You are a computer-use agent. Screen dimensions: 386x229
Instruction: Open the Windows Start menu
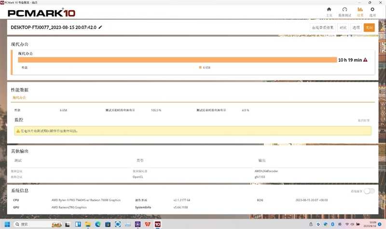click(6, 225)
